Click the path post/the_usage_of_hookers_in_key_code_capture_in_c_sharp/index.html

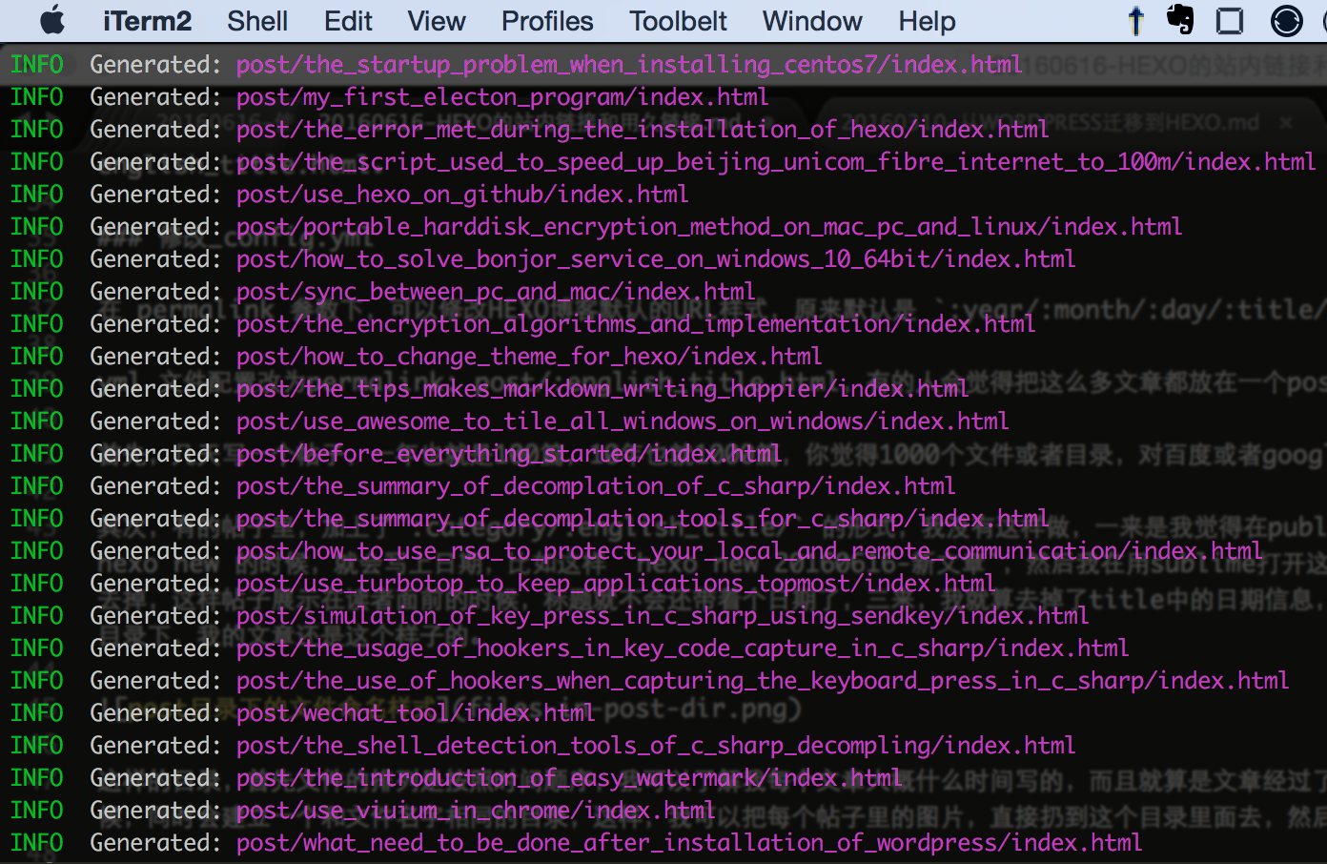[683, 648]
